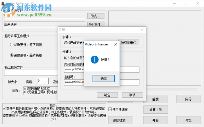
Task: Open 高级模式... advanced mode
Action: coord(121,120)
